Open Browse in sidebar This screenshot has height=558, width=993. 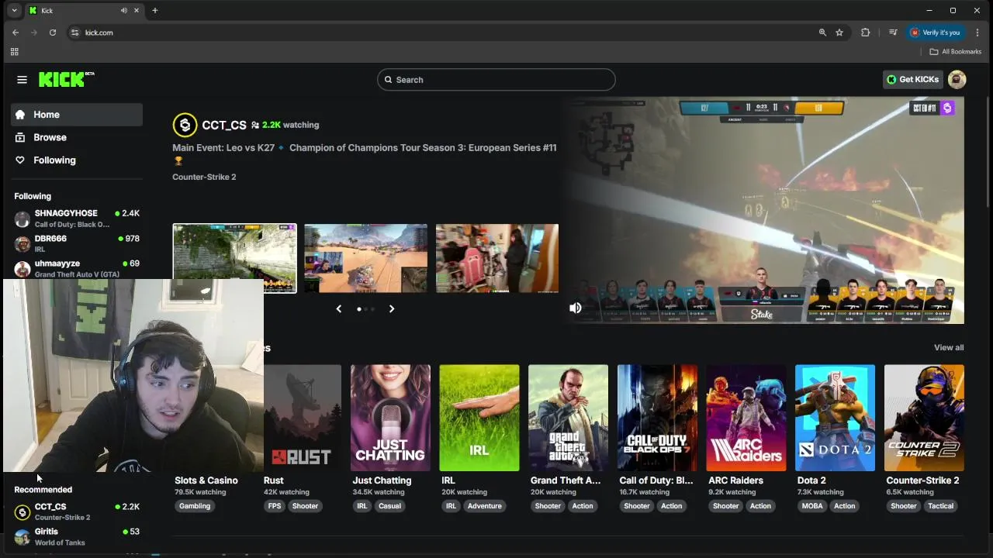tap(77, 137)
